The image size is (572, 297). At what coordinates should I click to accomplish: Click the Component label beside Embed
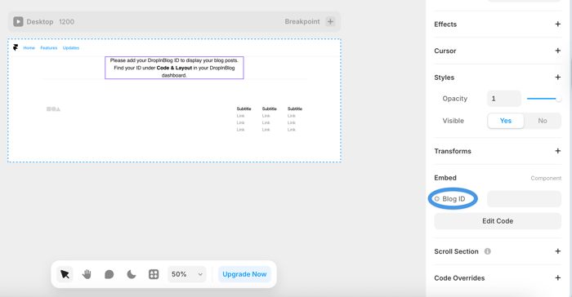546,178
